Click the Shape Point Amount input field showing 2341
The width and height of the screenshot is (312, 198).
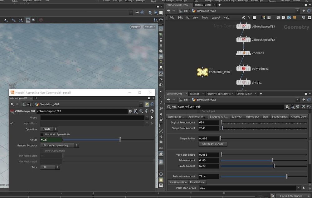coord(208,128)
